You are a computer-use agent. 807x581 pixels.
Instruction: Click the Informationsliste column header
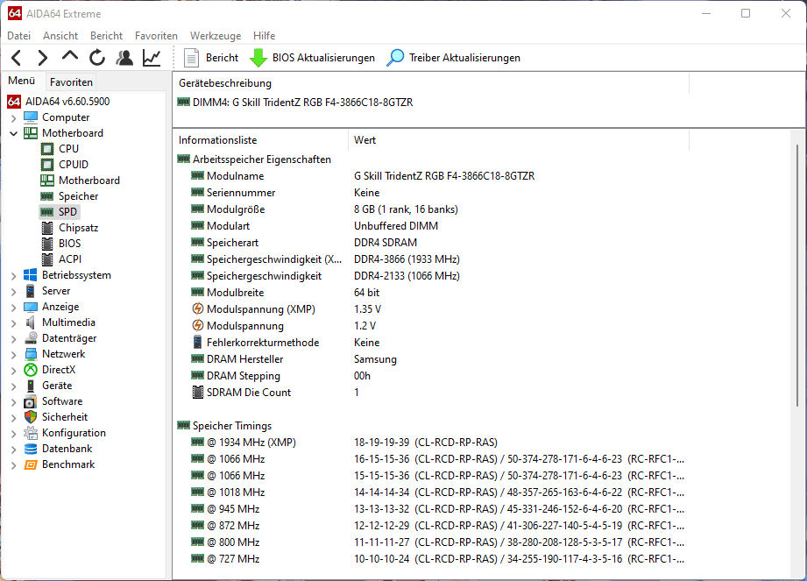click(x=260, y=140)
